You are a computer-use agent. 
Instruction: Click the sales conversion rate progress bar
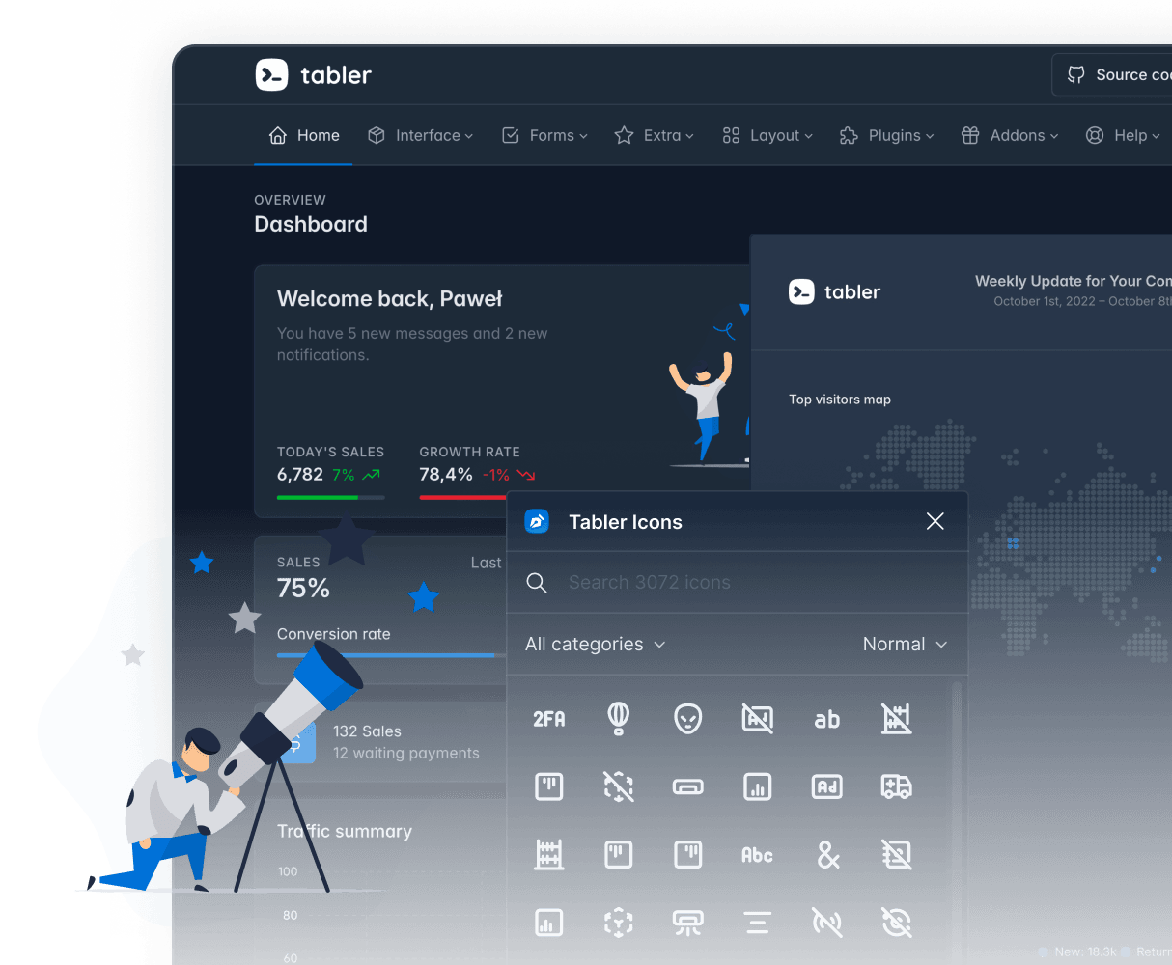click(x=386, y=655)
